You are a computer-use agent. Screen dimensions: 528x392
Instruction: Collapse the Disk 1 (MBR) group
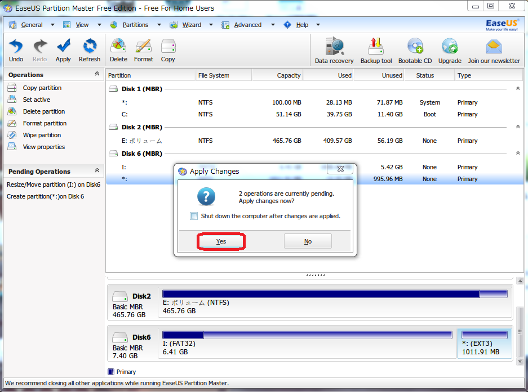[x=518, y=88]
